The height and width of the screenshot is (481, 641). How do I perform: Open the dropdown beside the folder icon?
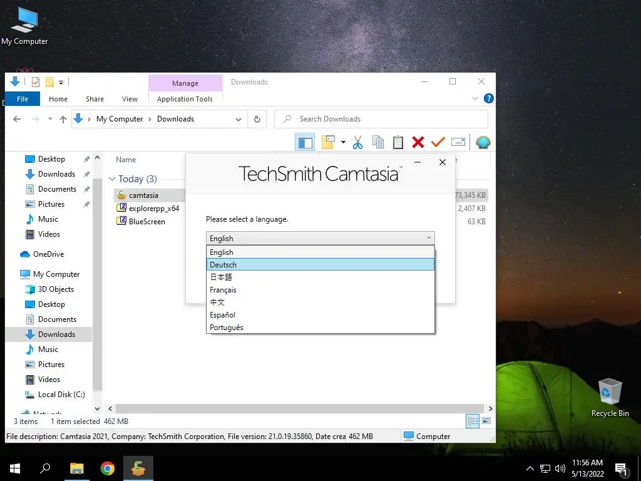click(x=343, y=142)
